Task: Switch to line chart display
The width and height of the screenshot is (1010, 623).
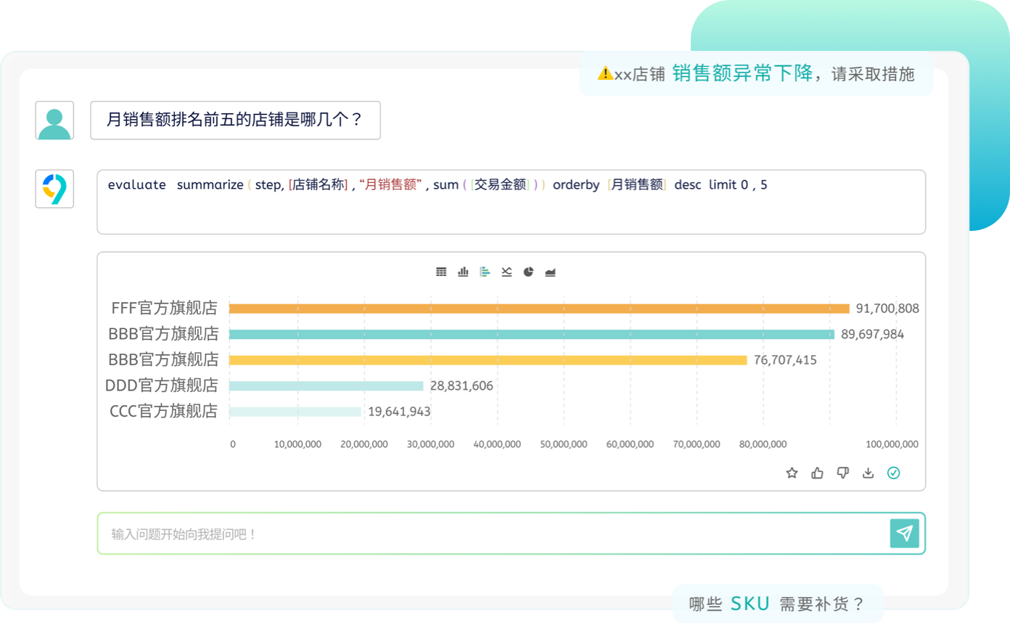Action: pos(506,272)
